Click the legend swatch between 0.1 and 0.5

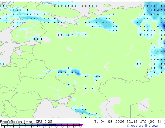(4, 125)
